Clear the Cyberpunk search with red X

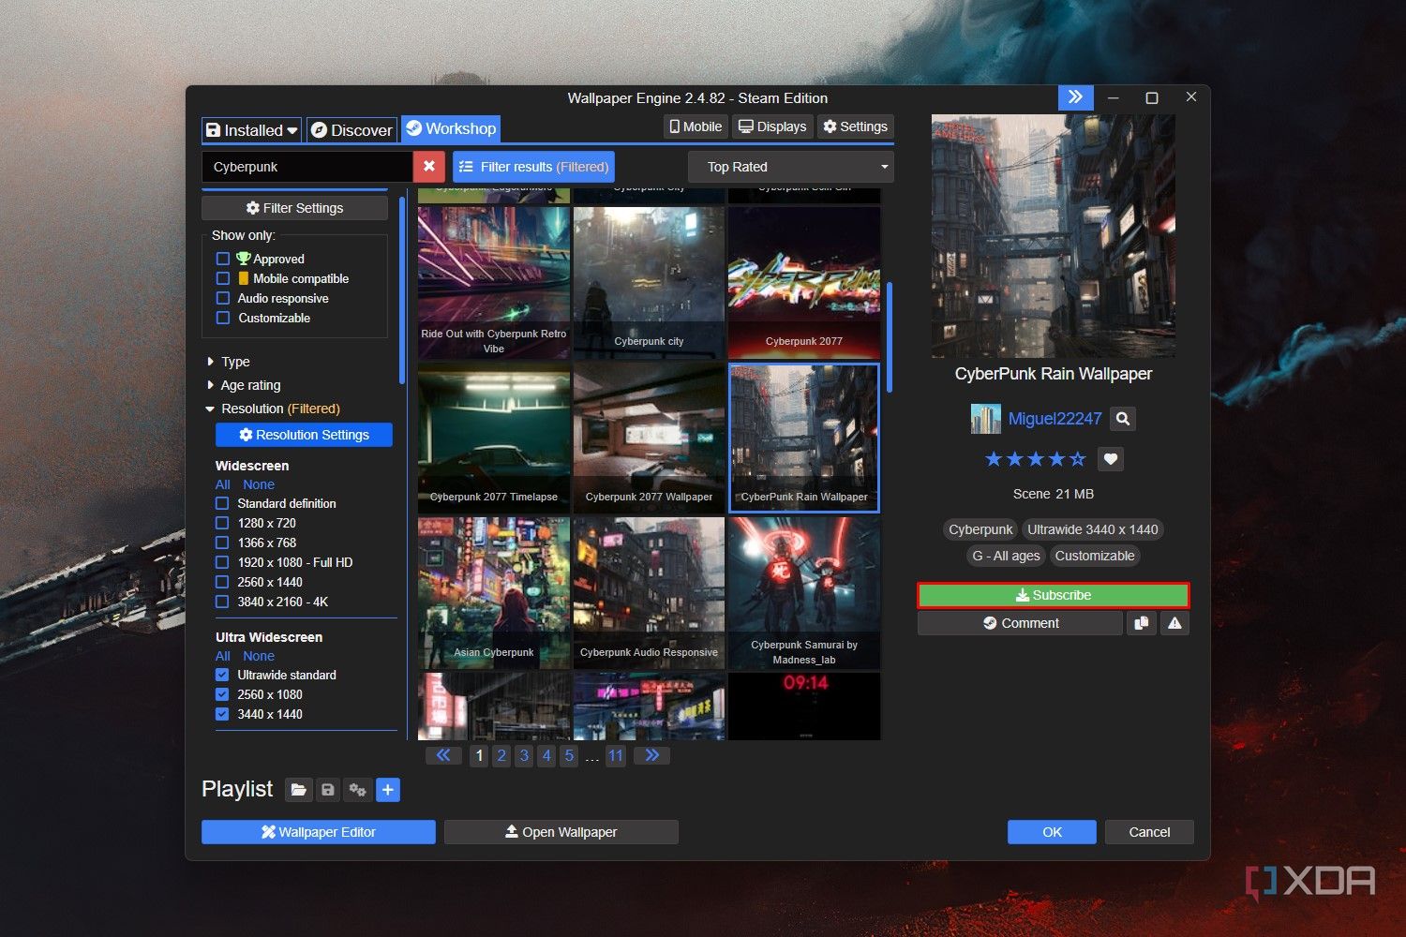pyautogui.click(x=428, y=167)
